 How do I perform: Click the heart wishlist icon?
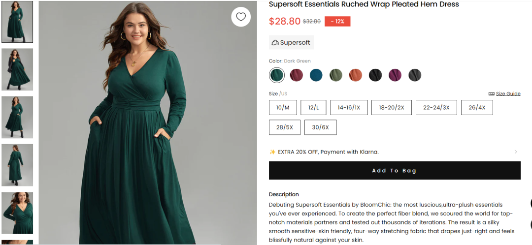[x=241, y=17]
